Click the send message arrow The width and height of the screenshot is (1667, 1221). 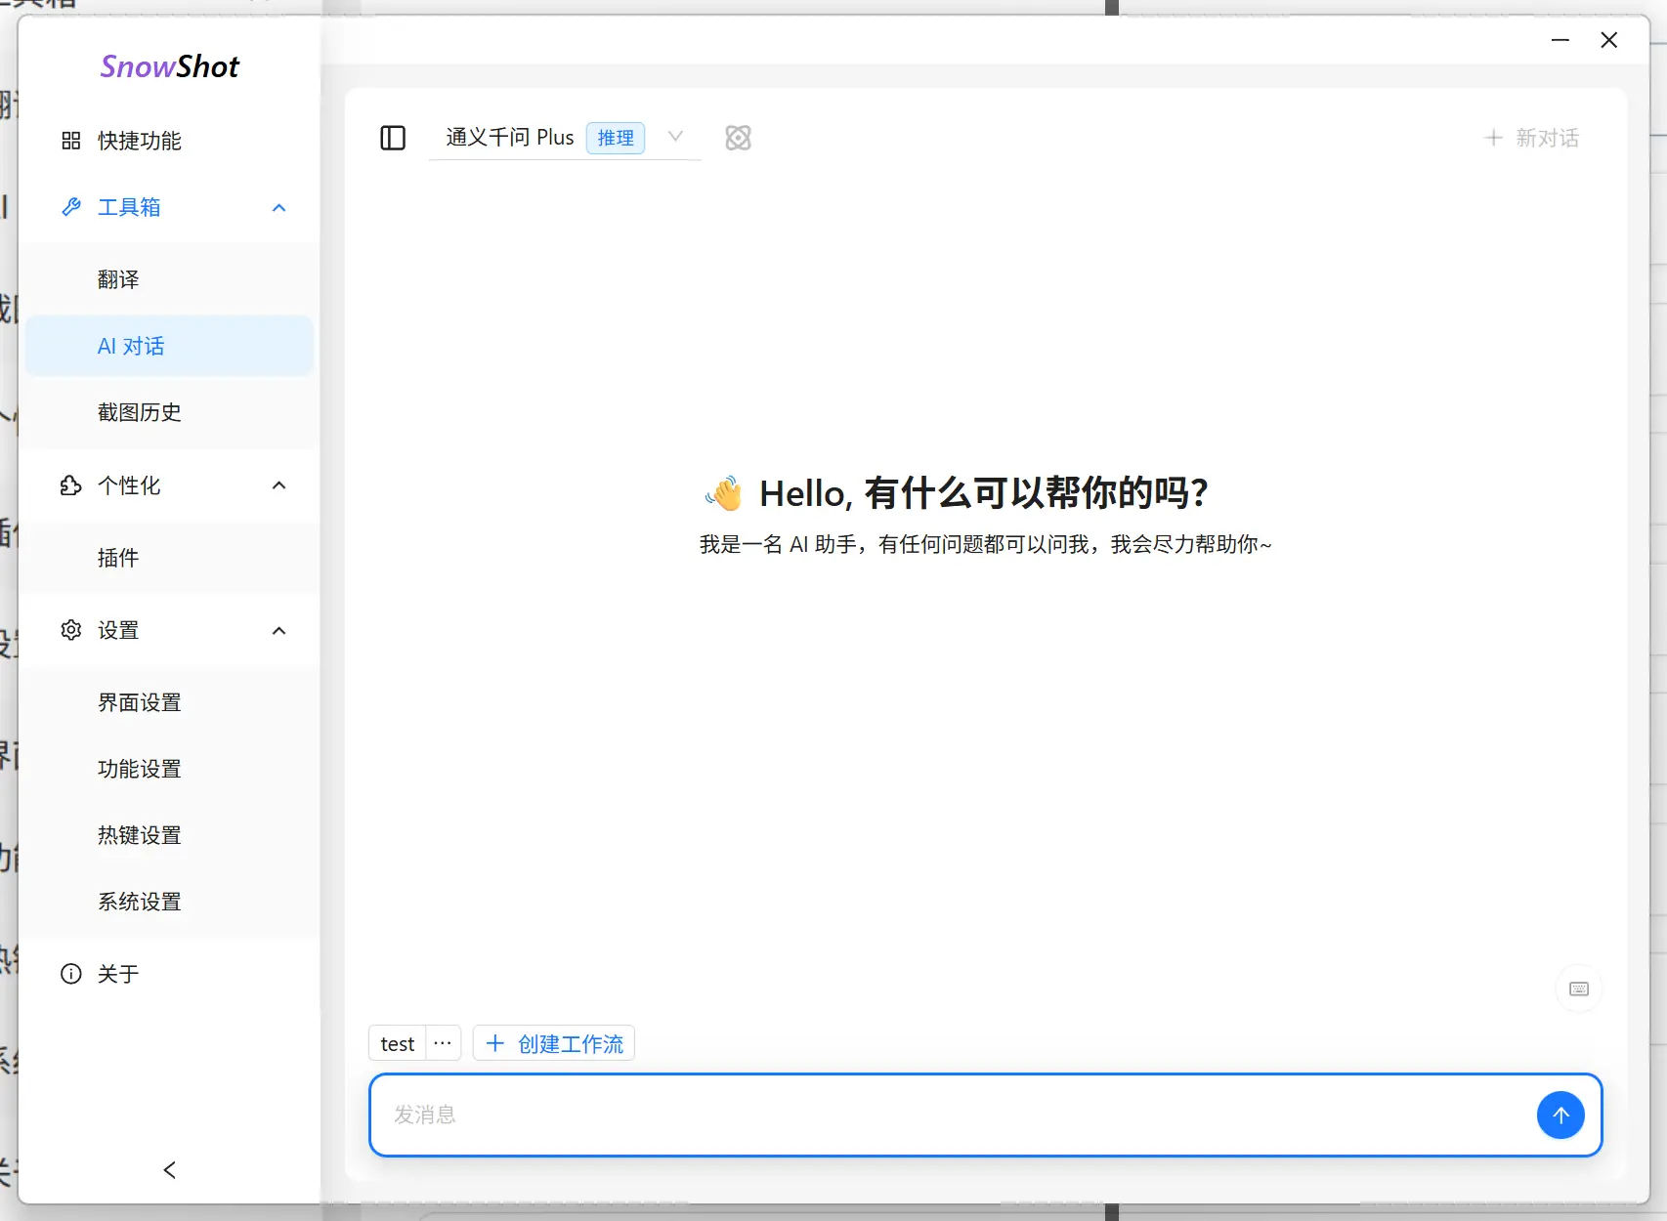point(1560,1115)
